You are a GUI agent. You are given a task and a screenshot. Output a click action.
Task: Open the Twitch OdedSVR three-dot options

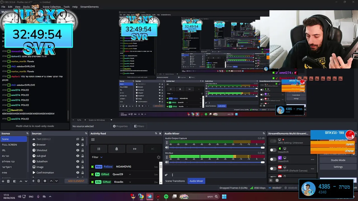click(312, 160)
